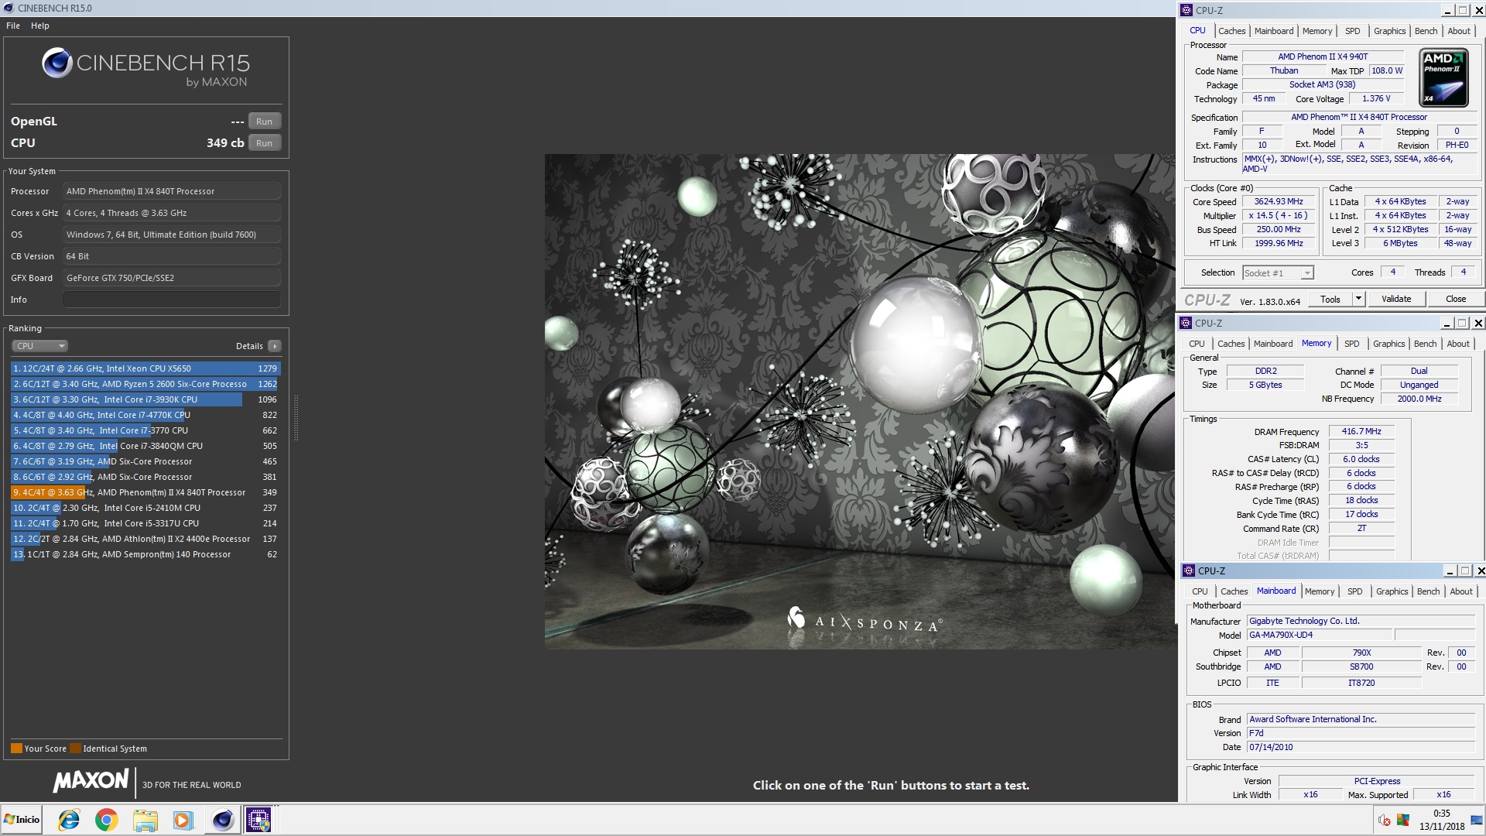Select ranking row AMD Ryzen 5 2600
The height and width of the screenshot is (836, 1486).
tap(146, 384)
